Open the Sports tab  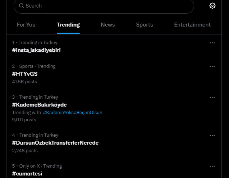[145, 25]
